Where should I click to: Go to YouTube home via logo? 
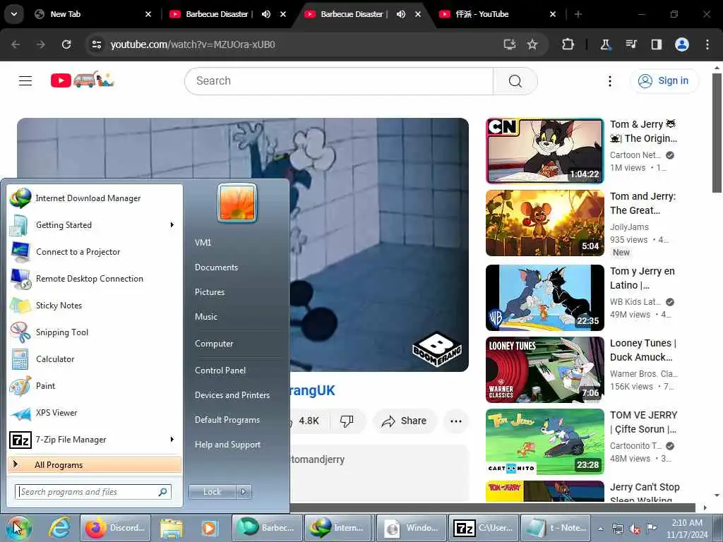[x=83, y=80]
